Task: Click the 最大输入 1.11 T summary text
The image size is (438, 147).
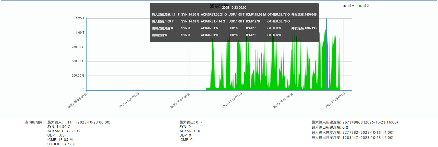Action: 79,122
